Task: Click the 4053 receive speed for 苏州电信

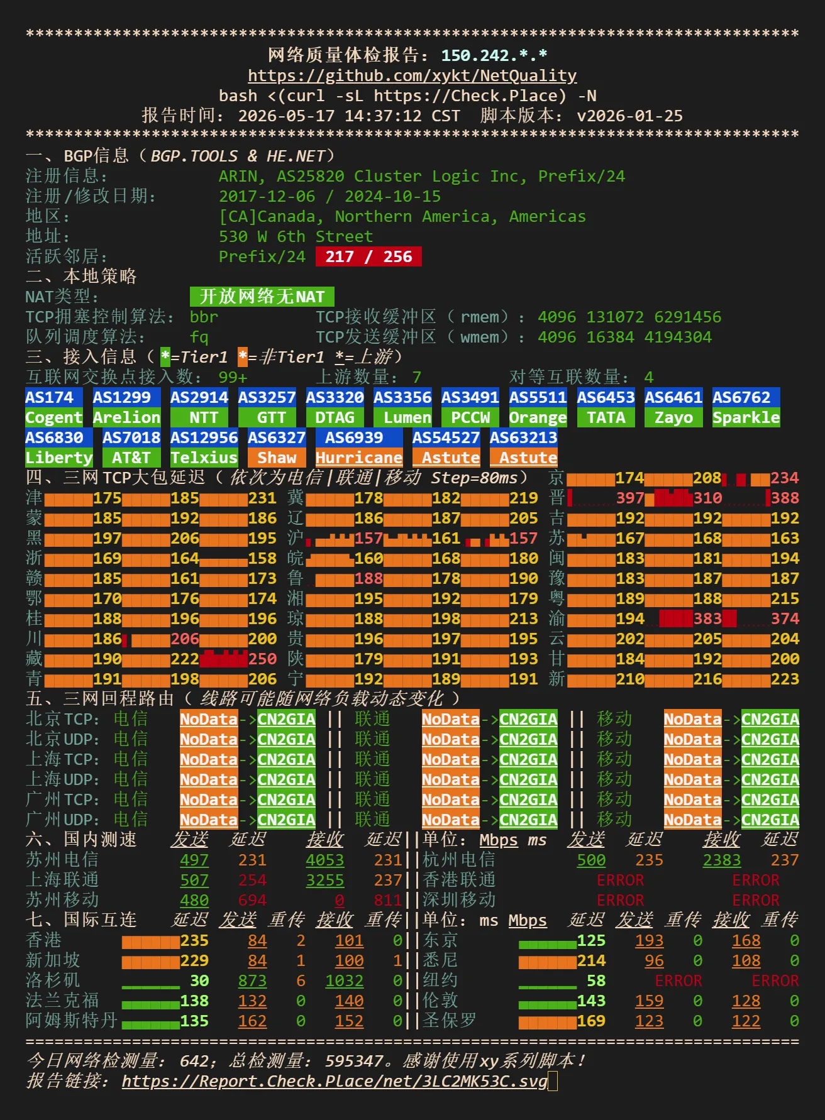Action: pyautogui.click(x=325, y=860)
